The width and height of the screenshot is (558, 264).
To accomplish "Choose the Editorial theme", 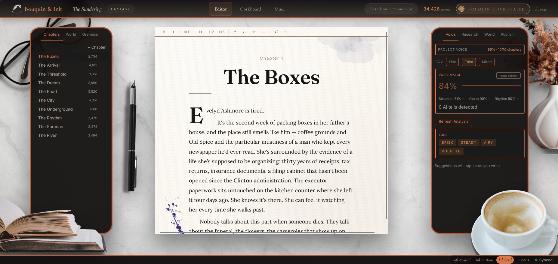I will [x=505, y=260].
